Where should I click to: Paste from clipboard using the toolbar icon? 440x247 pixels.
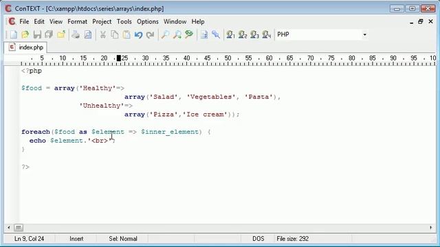click(x=126, y=35)
